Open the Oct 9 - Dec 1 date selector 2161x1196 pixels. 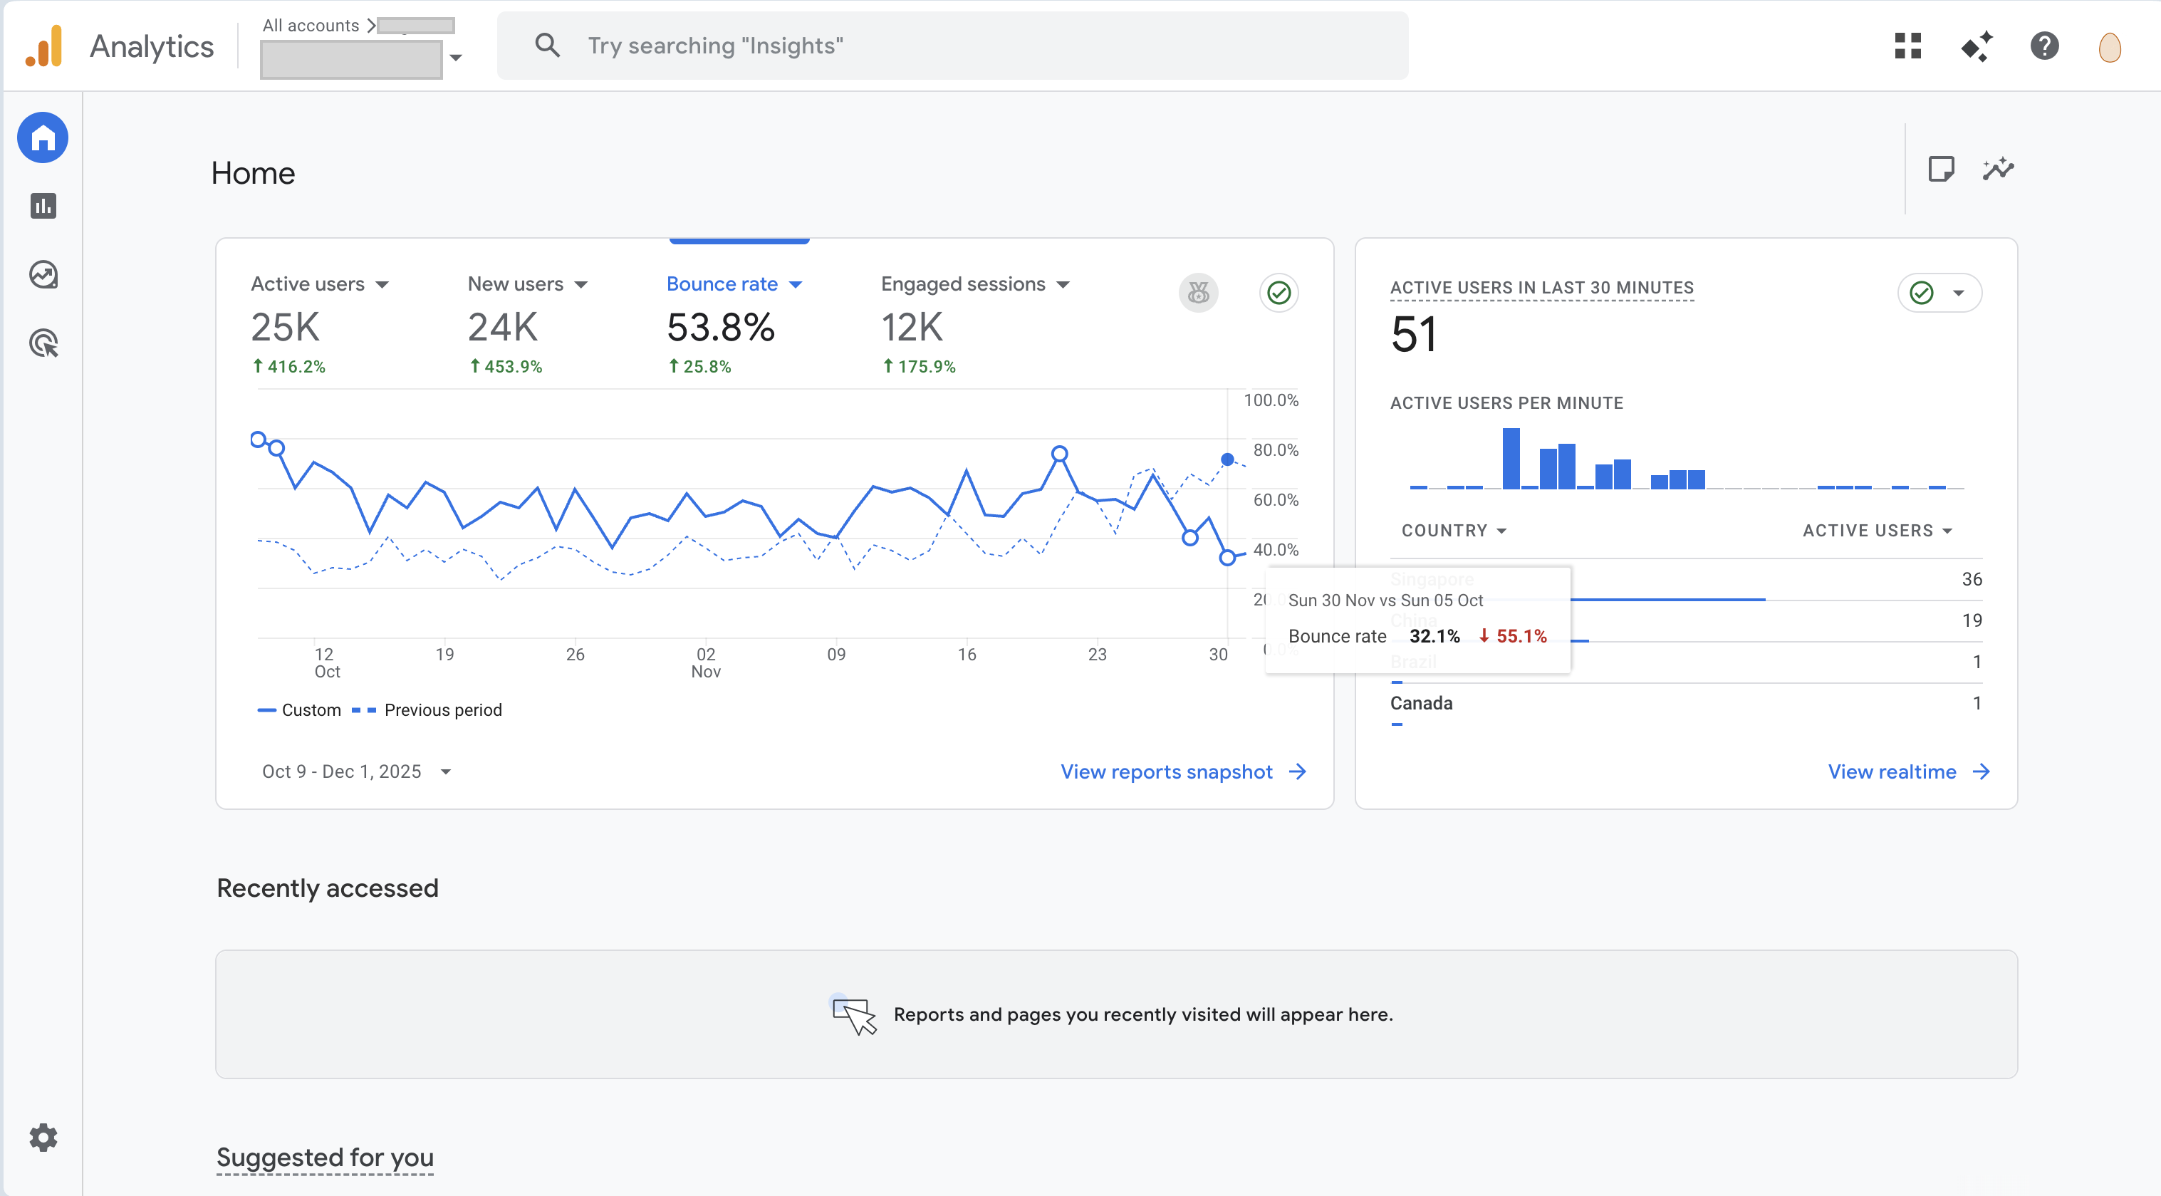pyautogui.click(x=355, y=771)
